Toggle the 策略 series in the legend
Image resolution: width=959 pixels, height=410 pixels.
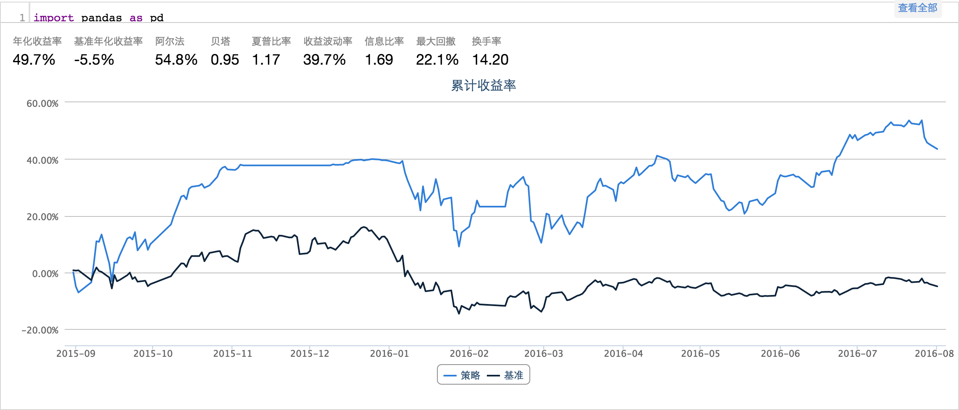coord(470,375)
